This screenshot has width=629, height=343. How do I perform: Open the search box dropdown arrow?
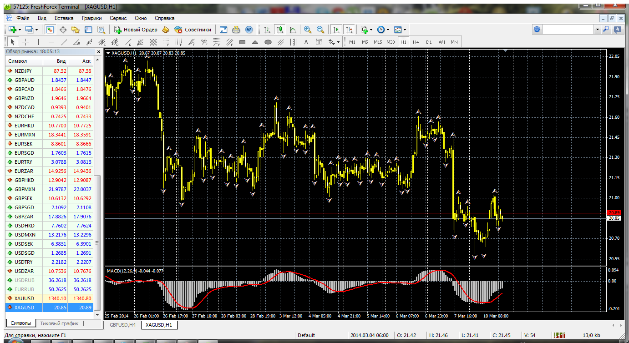[598, 29]
